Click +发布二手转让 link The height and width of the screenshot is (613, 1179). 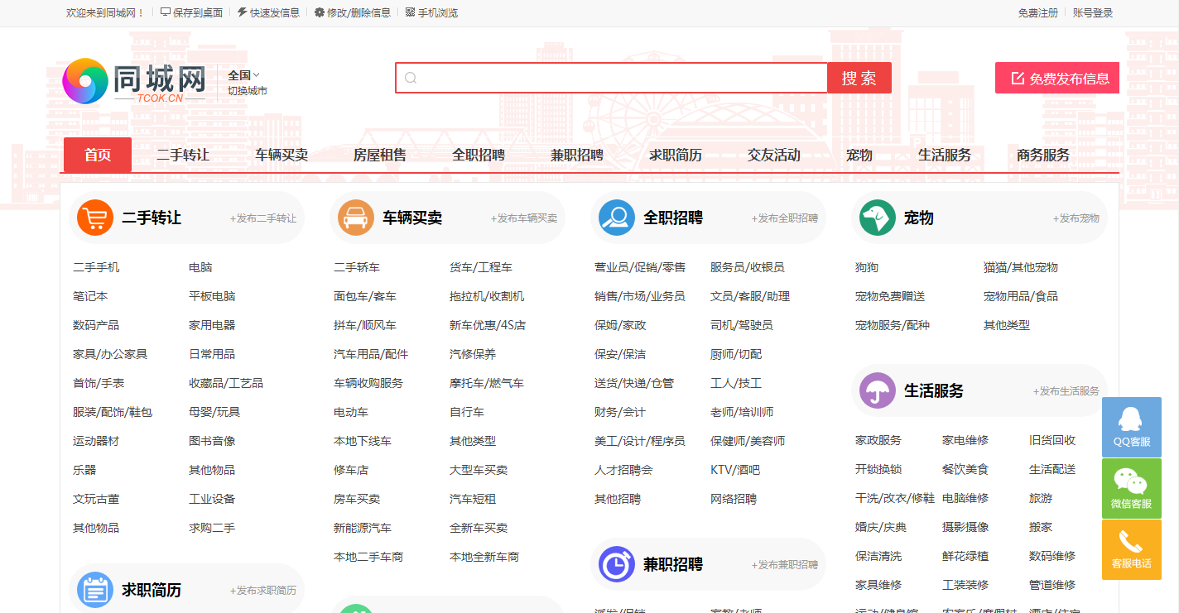[263, 218]
